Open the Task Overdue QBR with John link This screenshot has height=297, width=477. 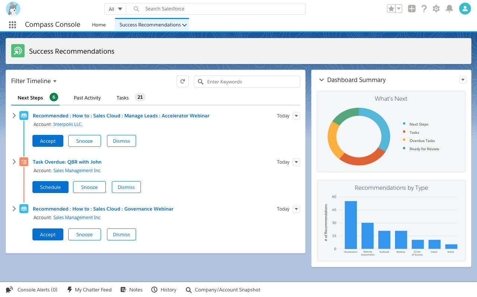coord(67,162)
